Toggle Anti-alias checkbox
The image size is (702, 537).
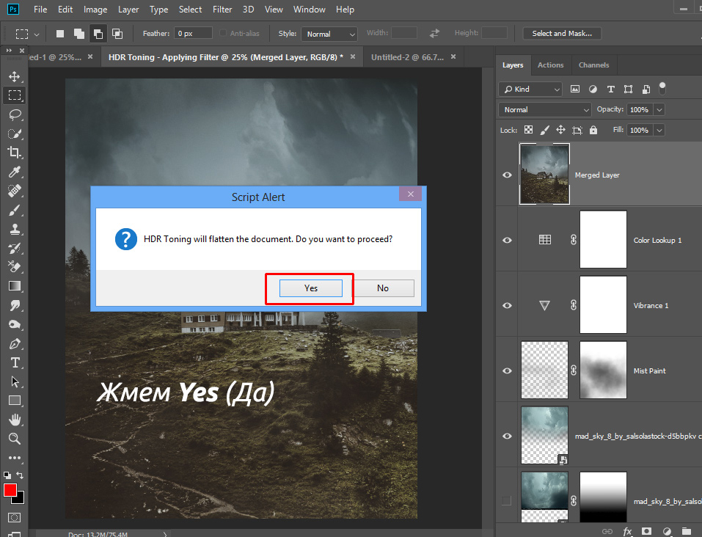click(223, 33)
